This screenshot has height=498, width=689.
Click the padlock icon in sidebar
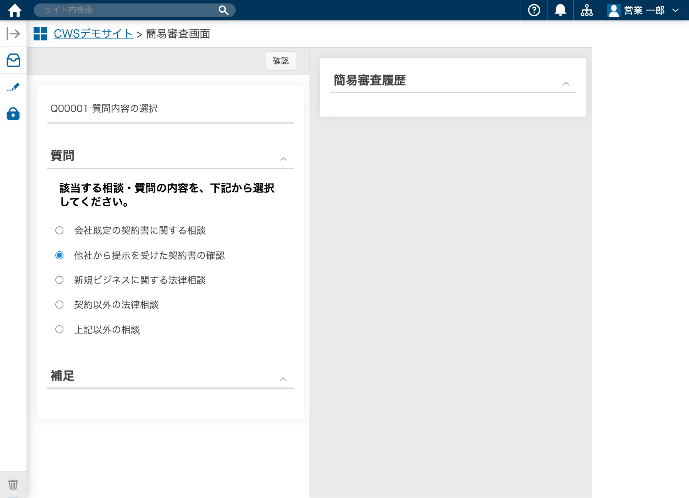click(x=13, y=114)
